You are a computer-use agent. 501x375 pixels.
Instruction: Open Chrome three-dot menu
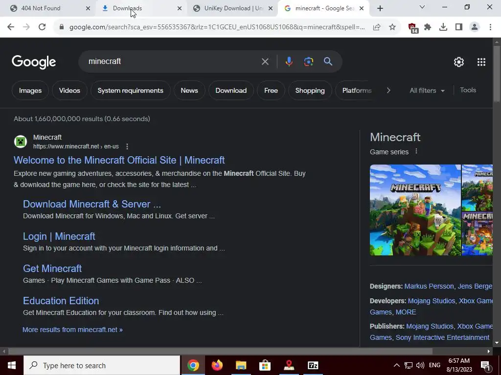pos(490,27)
